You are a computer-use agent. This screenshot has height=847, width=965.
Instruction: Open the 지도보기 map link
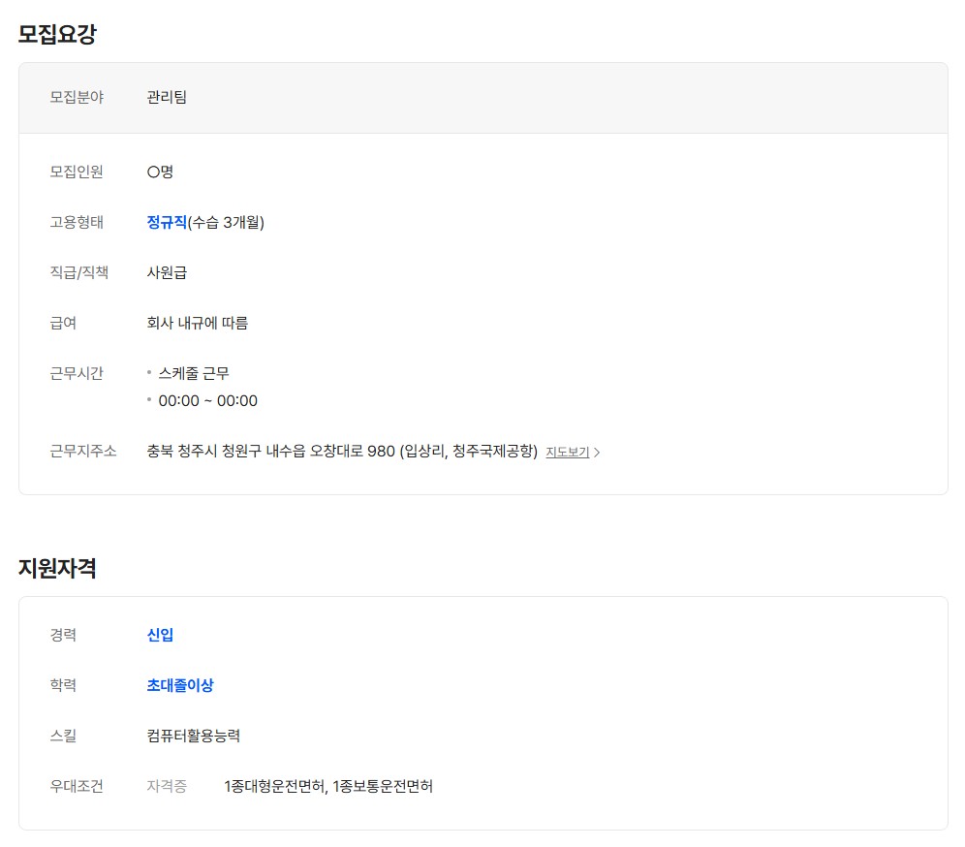567,452
